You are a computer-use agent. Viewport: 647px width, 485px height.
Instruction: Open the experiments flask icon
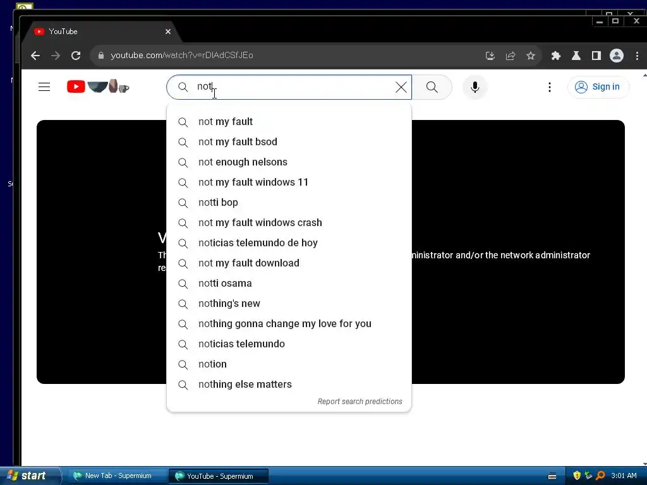tap(576, 56)
